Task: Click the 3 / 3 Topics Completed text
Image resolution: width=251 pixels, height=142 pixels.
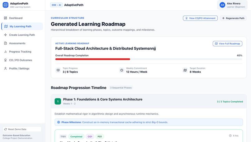Action: pyautogui.click(x=230, y=102)
